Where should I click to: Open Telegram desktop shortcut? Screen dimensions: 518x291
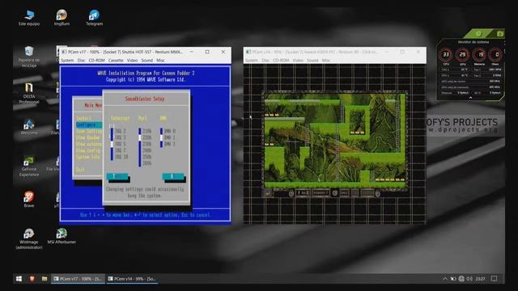click(x=94, y=18)
